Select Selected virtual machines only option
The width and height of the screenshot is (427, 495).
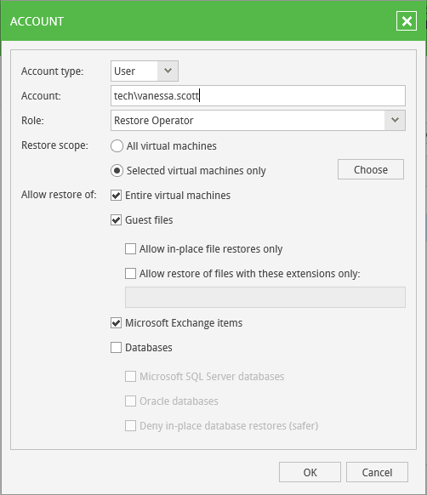pos(117,171)
